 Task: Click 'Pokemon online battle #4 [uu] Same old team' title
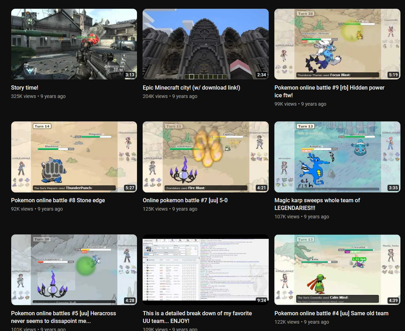pos(331,314)
